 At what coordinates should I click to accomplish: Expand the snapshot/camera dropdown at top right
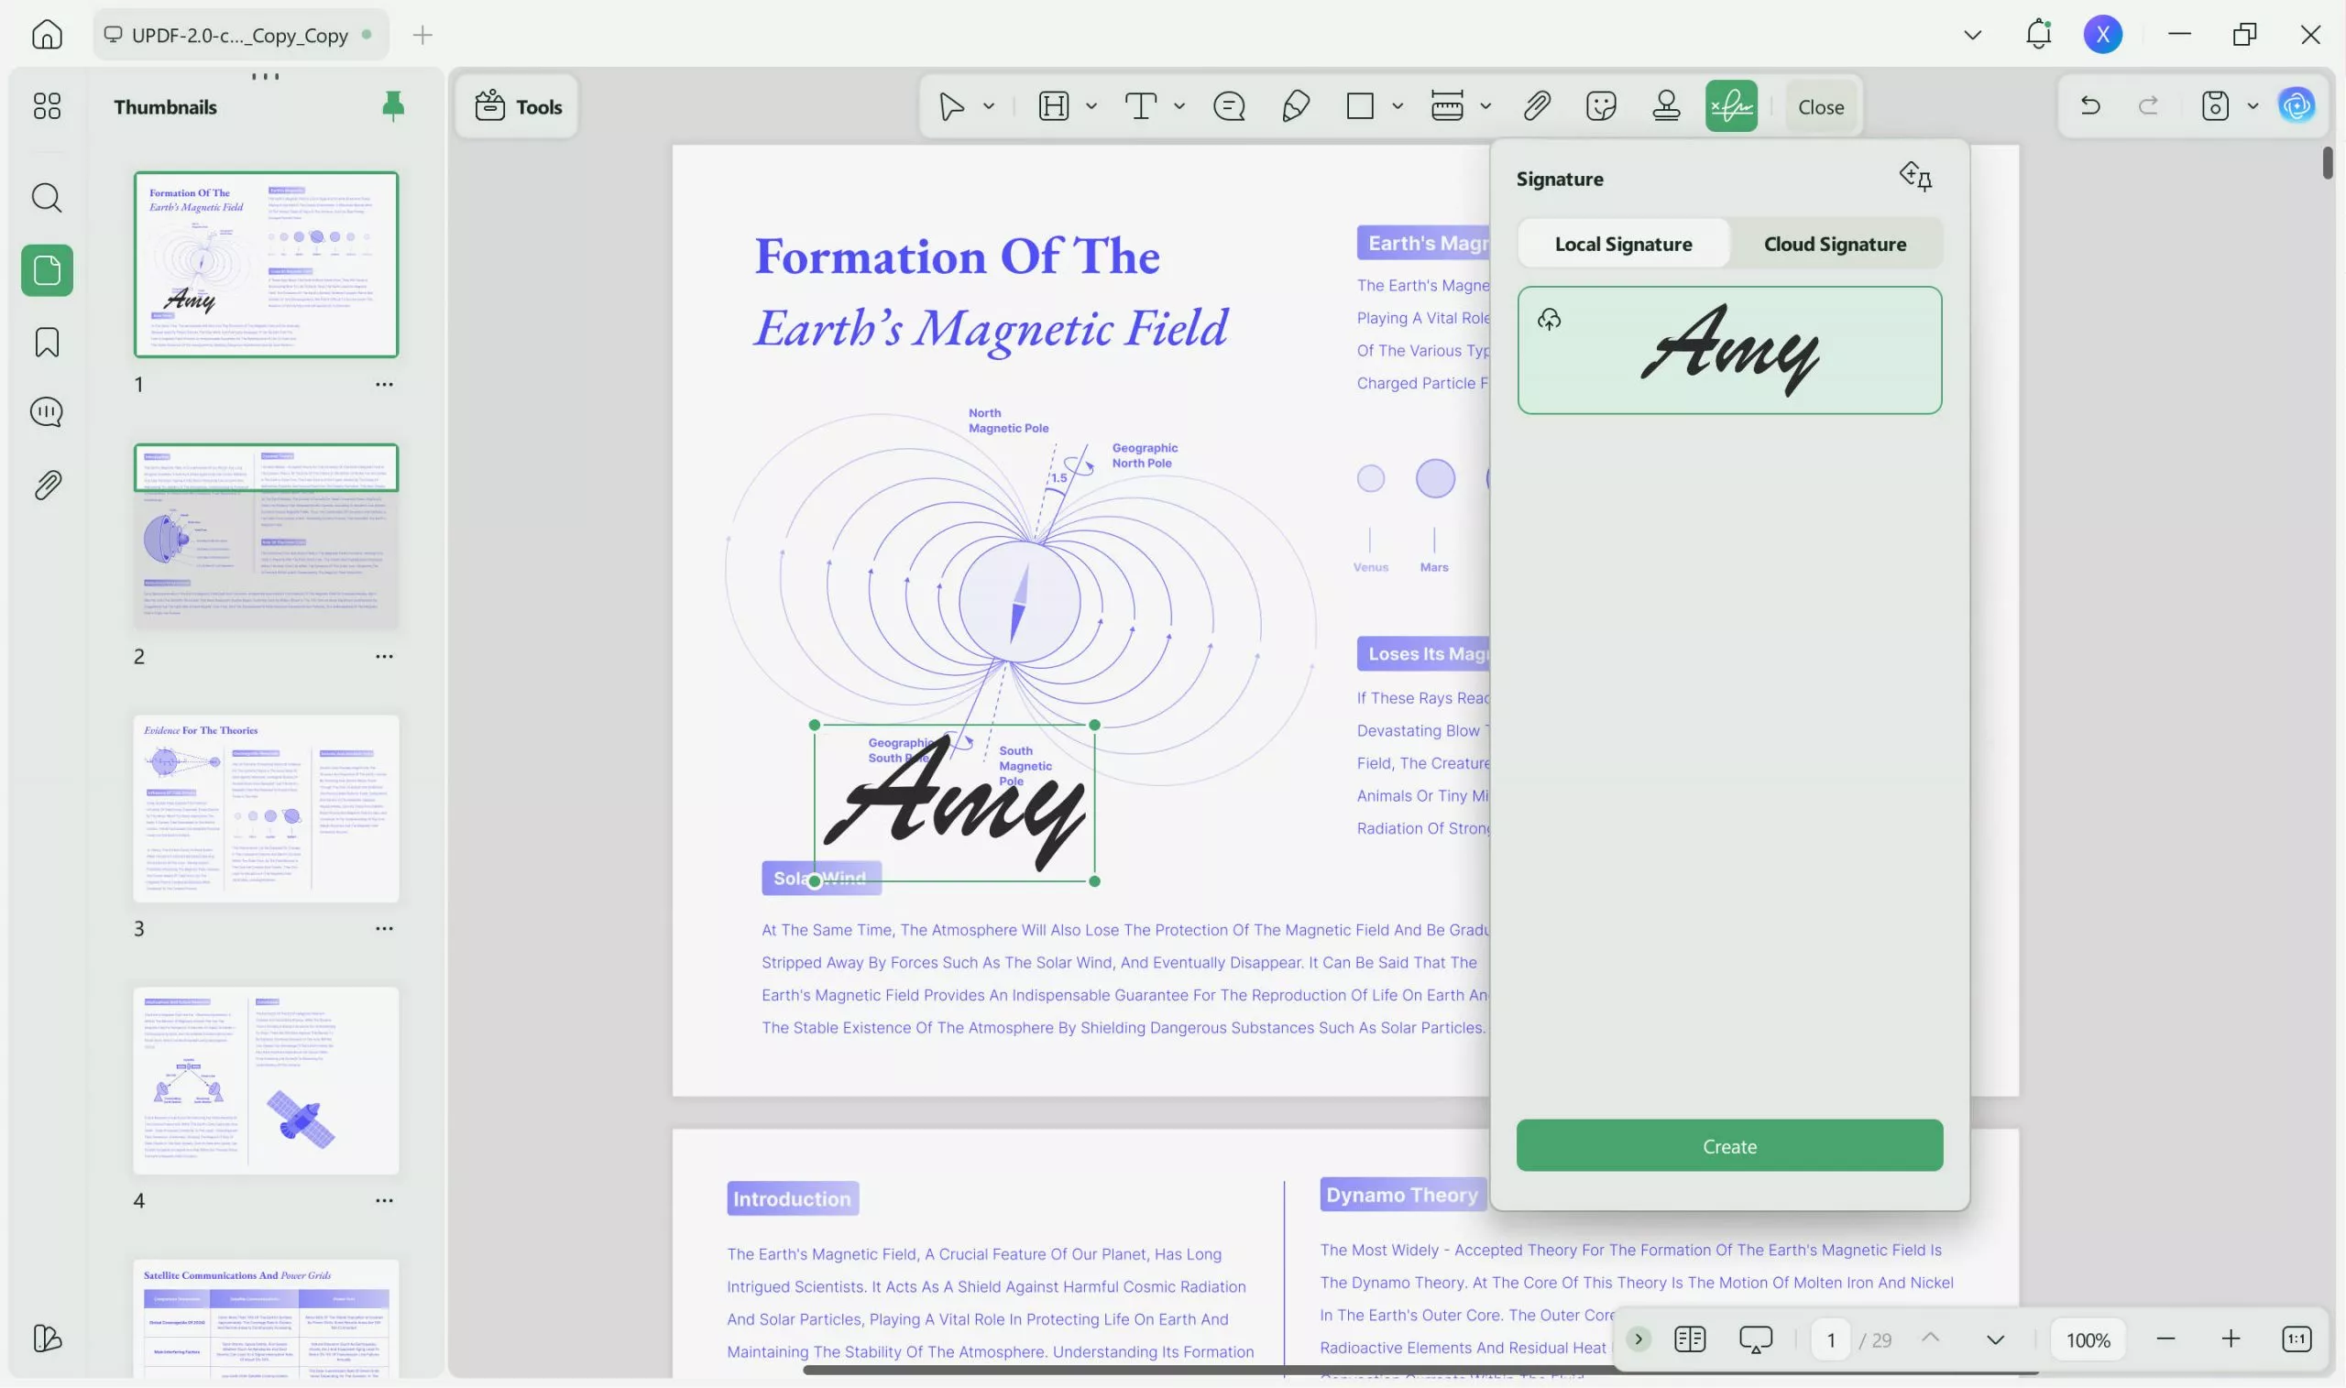click(x=2252, y=105)
